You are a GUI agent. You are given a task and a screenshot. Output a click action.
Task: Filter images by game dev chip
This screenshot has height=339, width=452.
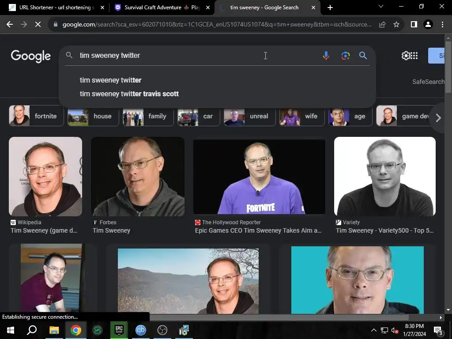[x=403, y=116]
